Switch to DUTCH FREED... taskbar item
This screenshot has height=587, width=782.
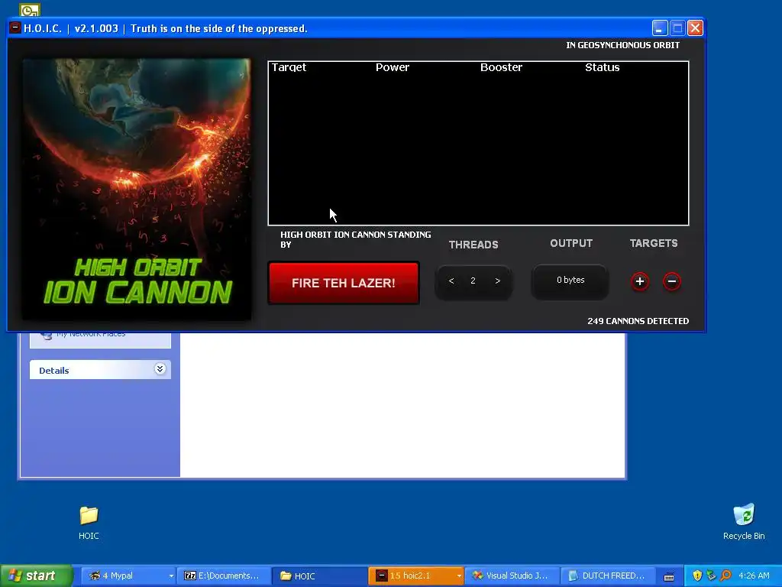(x=607, y=576)
